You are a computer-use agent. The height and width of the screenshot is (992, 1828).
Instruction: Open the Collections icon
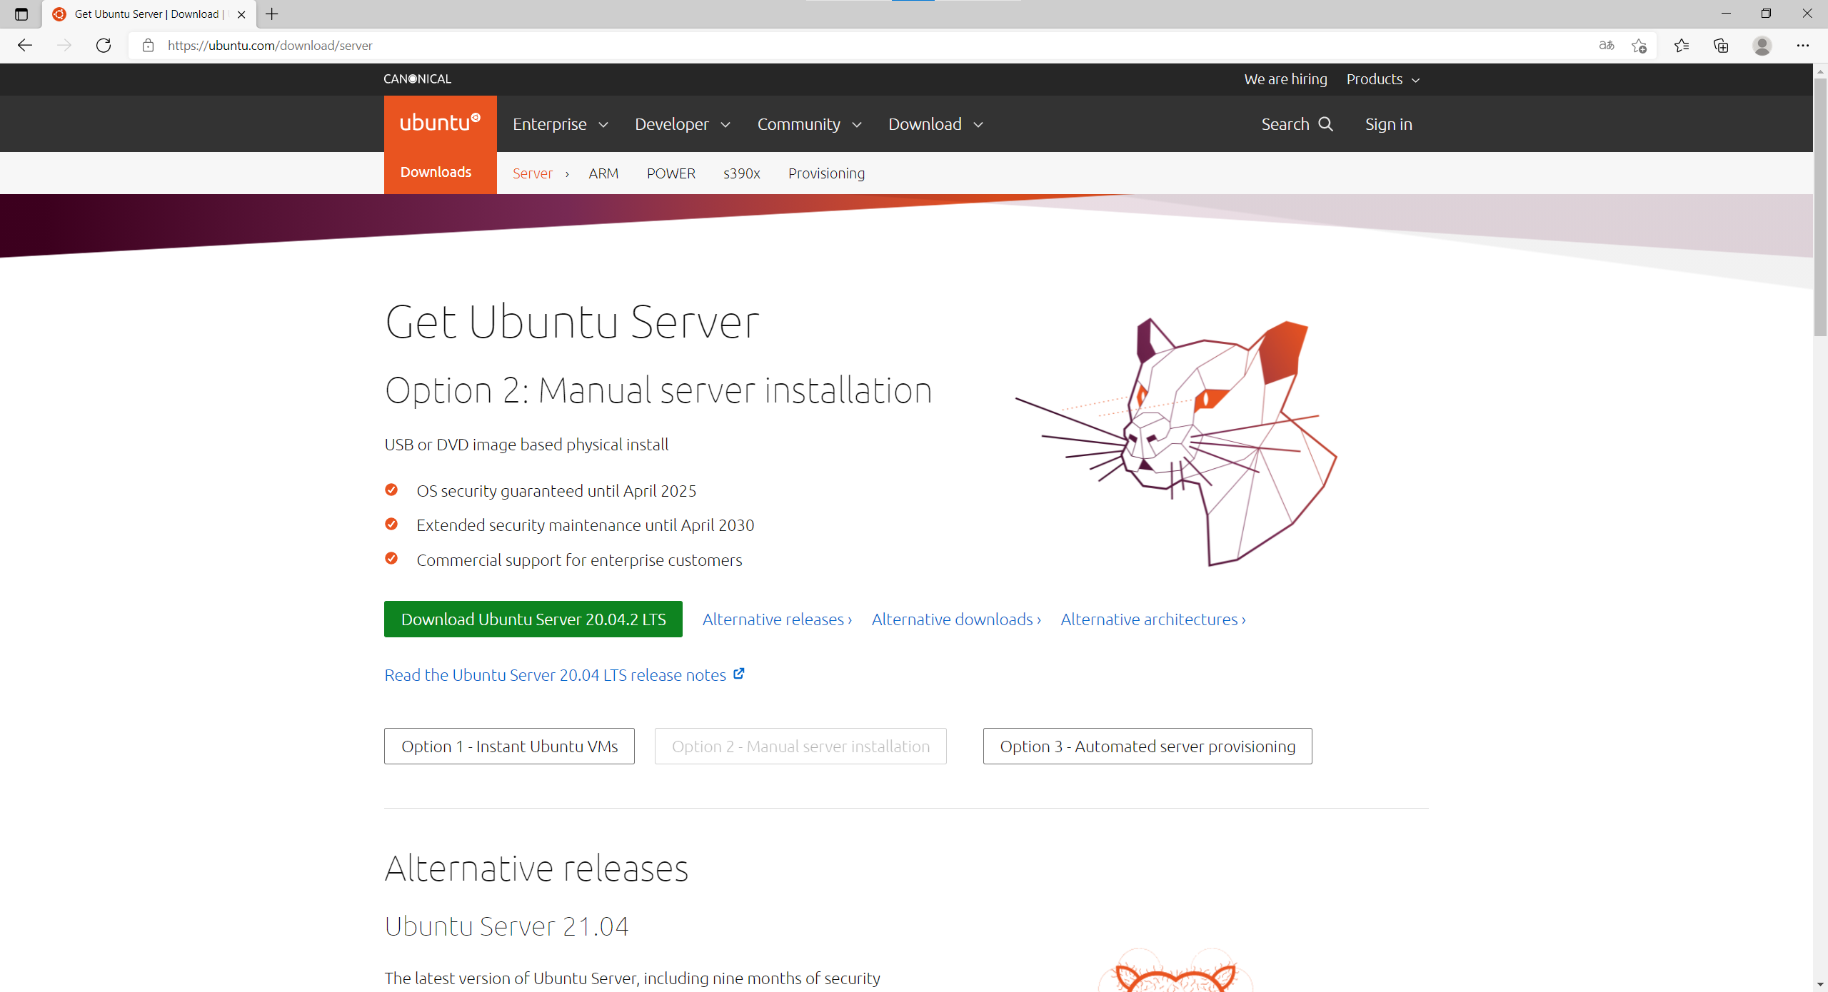coord(1721,46)
